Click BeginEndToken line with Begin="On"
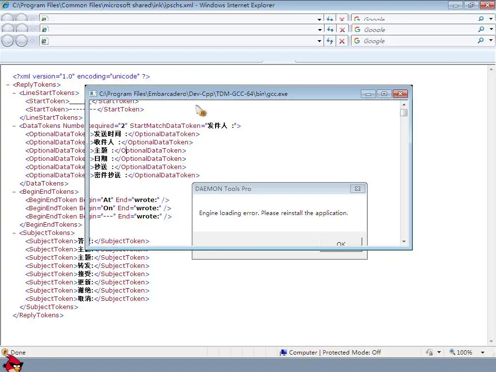Image resolution: width=496 pixels, height=372 pixels. 99,208
